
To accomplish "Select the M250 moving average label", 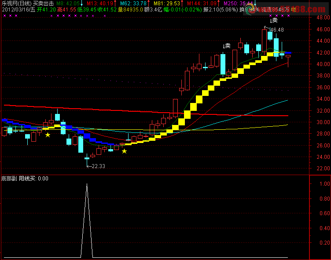I will [x=238, y=4].
